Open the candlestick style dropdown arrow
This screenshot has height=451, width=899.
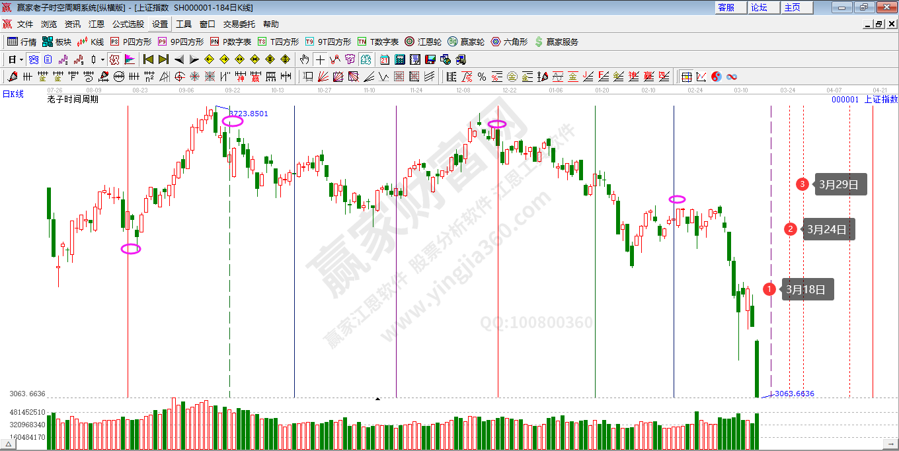(102, 59)
